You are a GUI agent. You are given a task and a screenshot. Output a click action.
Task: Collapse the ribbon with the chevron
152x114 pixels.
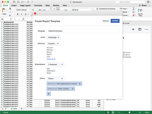149,5
